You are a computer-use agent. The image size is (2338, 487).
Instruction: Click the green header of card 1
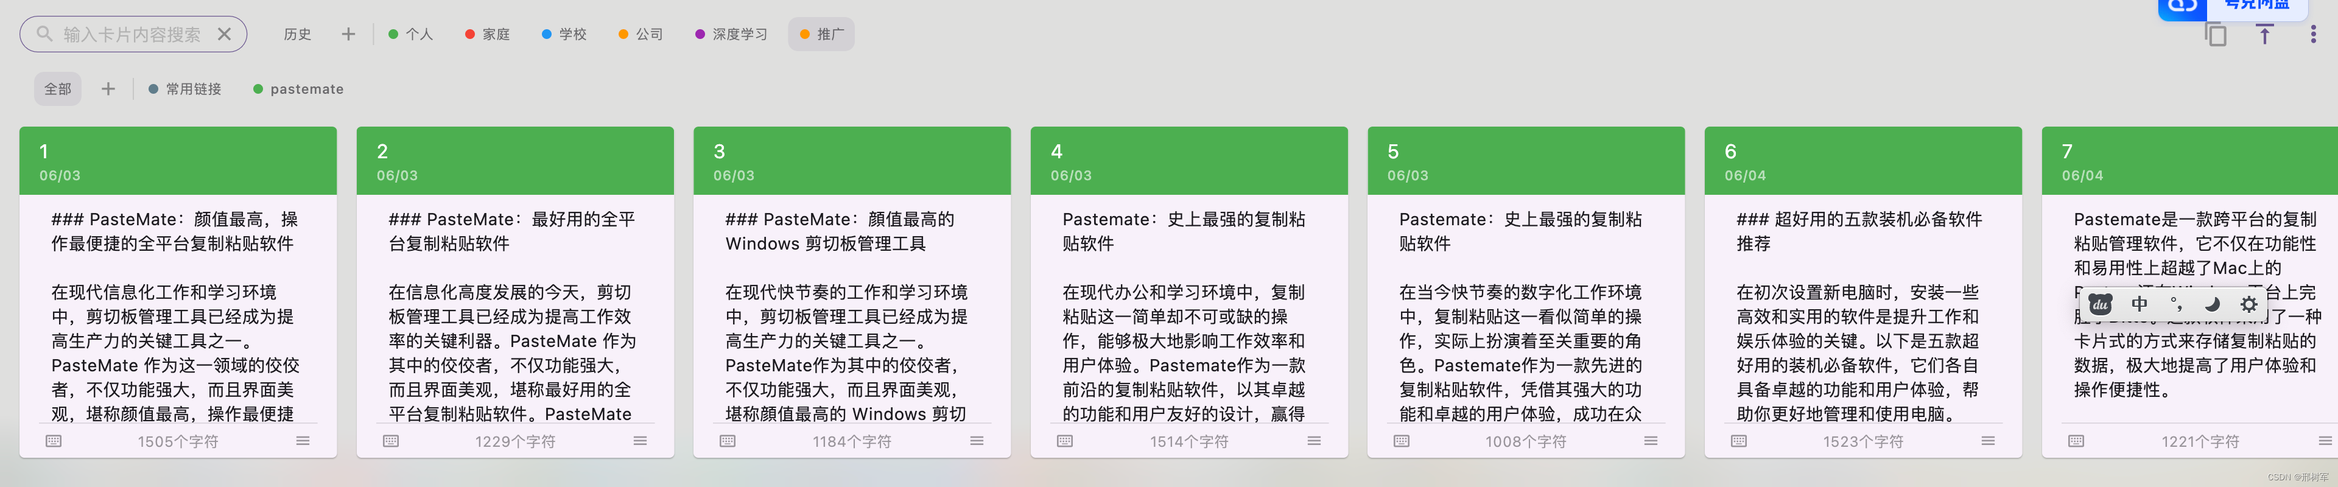click(x=178, y=161)
